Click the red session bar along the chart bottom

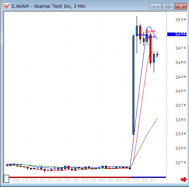(x=70, y=177)
